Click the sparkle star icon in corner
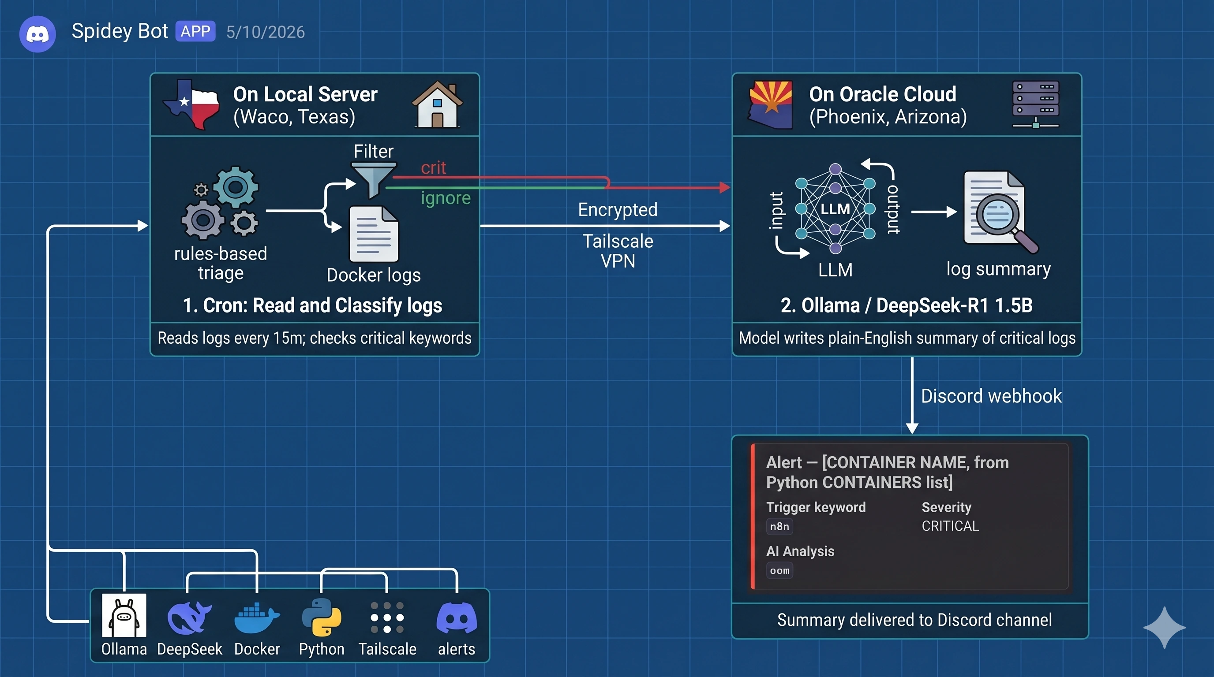Viewport: 1214px width, 677px height. [1164, 627]
